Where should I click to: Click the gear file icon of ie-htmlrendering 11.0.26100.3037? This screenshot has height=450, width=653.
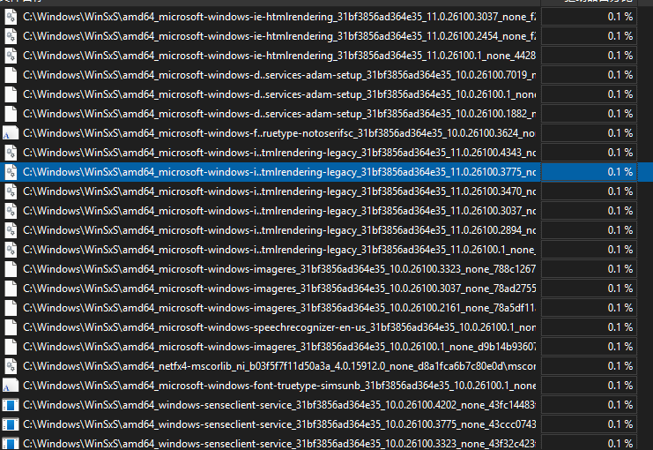(x=11, y=17)
